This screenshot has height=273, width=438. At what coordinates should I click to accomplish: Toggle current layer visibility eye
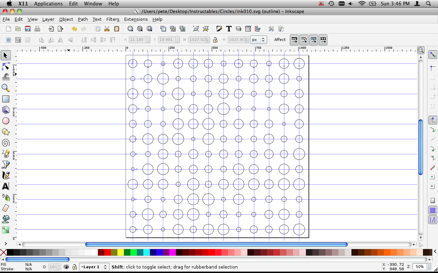click(x=66, y=267)
